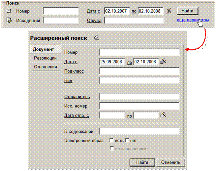
Task: Open Отправитель selection link
Action: (77, 96)
